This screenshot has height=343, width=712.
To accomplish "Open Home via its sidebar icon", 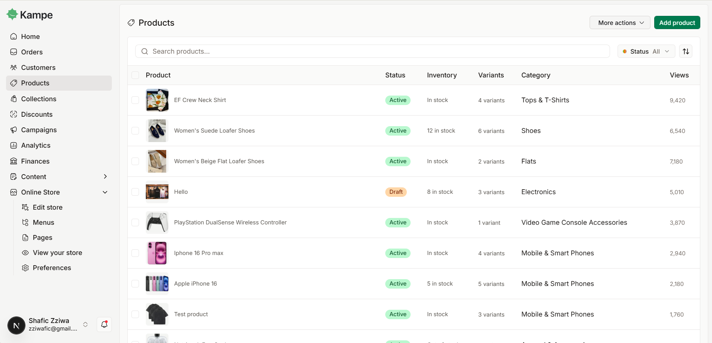I will point(14,37).
